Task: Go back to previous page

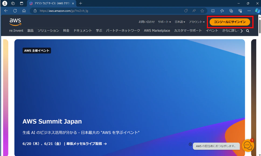Action: [x=6, y=11]
